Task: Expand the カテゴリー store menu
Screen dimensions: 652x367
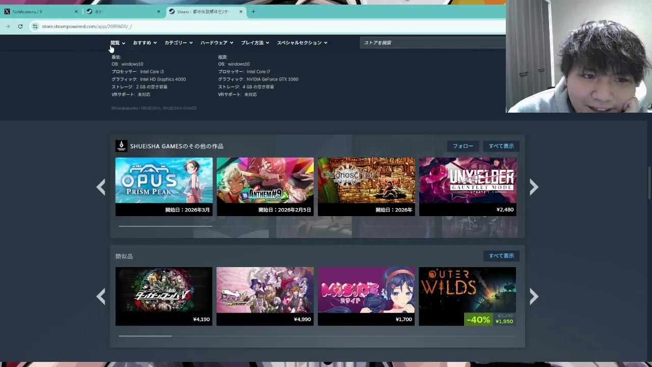Action: pos(179,43)
